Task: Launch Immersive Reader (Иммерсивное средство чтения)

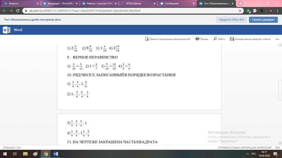Action: 250,39
